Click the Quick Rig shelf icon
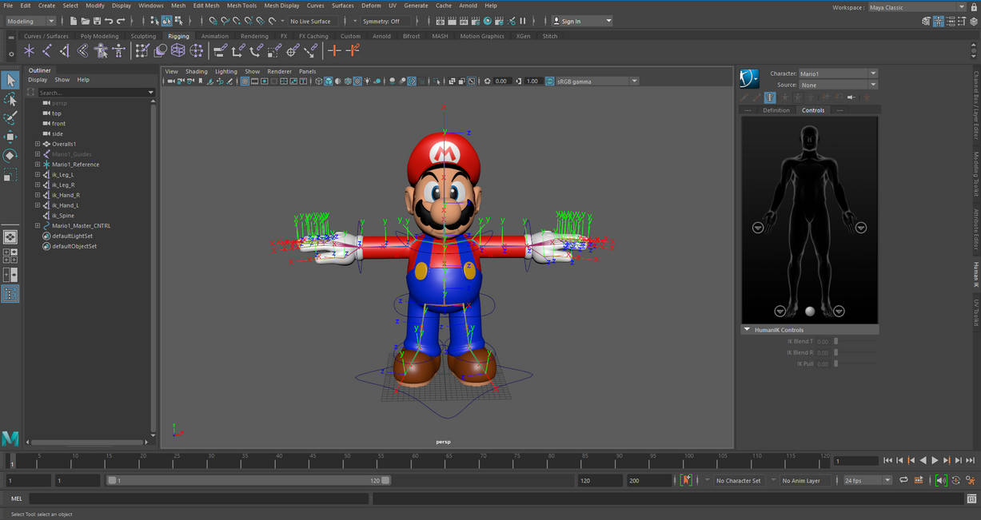This screenshot has width=981, height=520. (x=101, y=51)
